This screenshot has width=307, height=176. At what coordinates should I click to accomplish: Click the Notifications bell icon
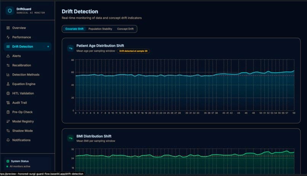coord(8,140)
